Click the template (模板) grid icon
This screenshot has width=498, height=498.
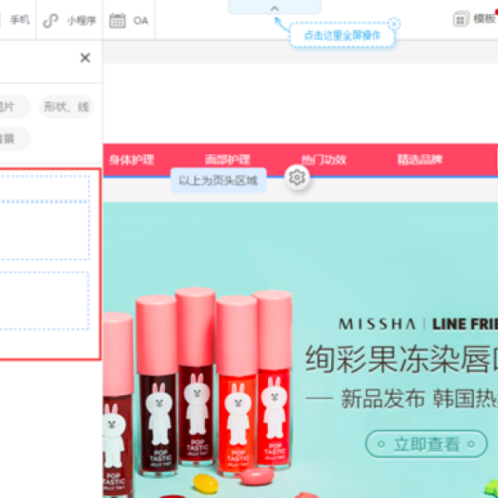point(461,19)
